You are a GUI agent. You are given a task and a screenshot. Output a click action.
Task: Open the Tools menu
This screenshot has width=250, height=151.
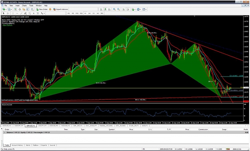point(31,6)
